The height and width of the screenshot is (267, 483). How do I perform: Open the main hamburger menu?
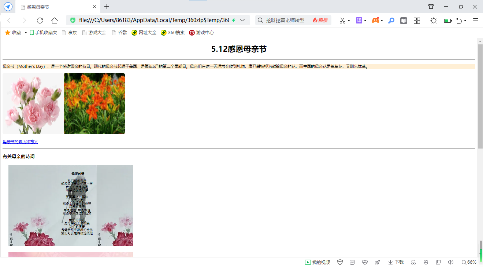pos(476,21)
